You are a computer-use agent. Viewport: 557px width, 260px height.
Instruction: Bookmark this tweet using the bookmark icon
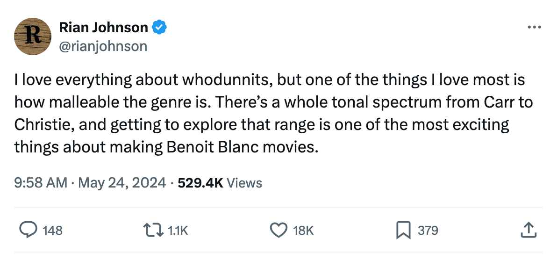403,230
